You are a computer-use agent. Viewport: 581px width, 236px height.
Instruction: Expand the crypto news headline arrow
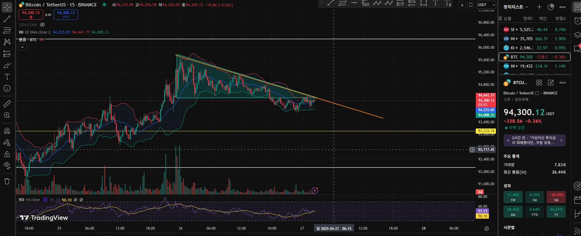(x=561, y=140)
